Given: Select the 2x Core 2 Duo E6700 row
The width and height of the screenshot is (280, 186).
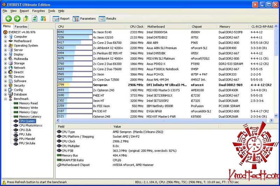Looking at the screenshot, I should (x=165, y=43).
